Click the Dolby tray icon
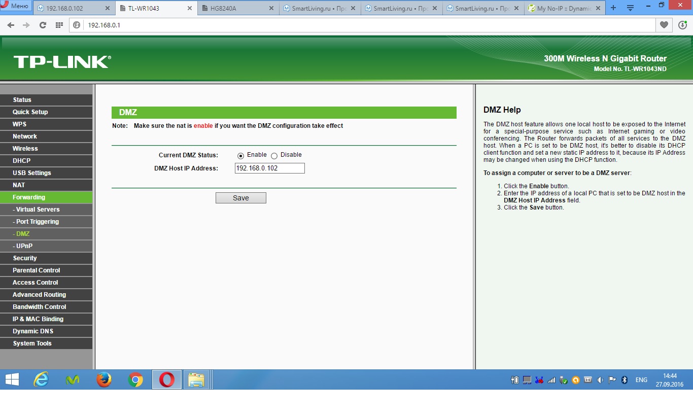693x414 pixels. (x=588, y=379)
